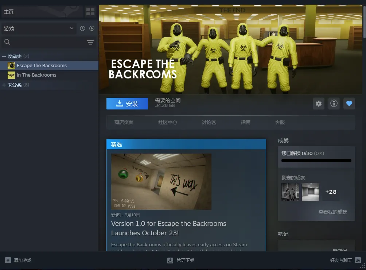The width and height of the screenshot is (366, 270).
Task: Click the ready-to-play filter icon
Action: coord(92,28)
